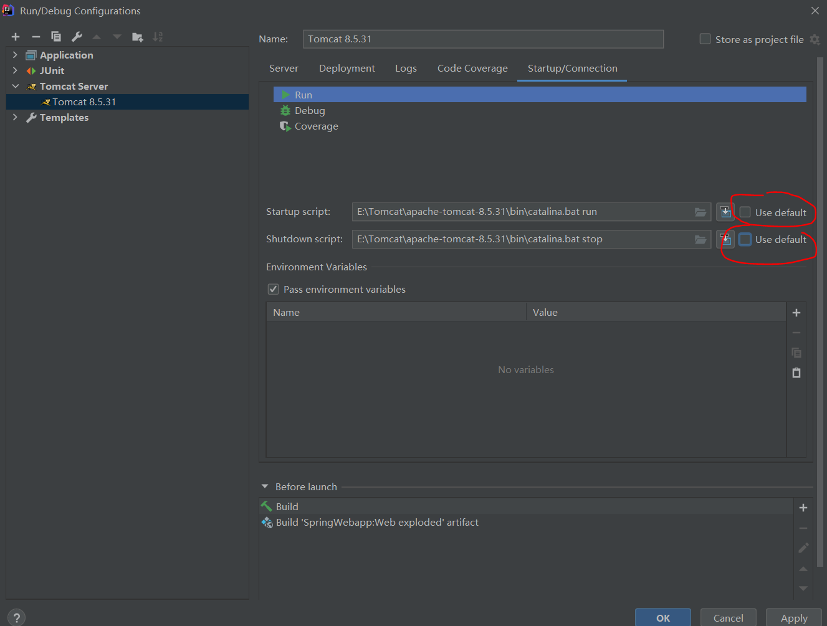The height and width of the screenshot is (626, 827).
Task: Select the Debug mode entry
Action: [540, 110]
